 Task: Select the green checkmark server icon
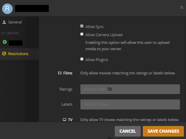[x=5, y=42]
